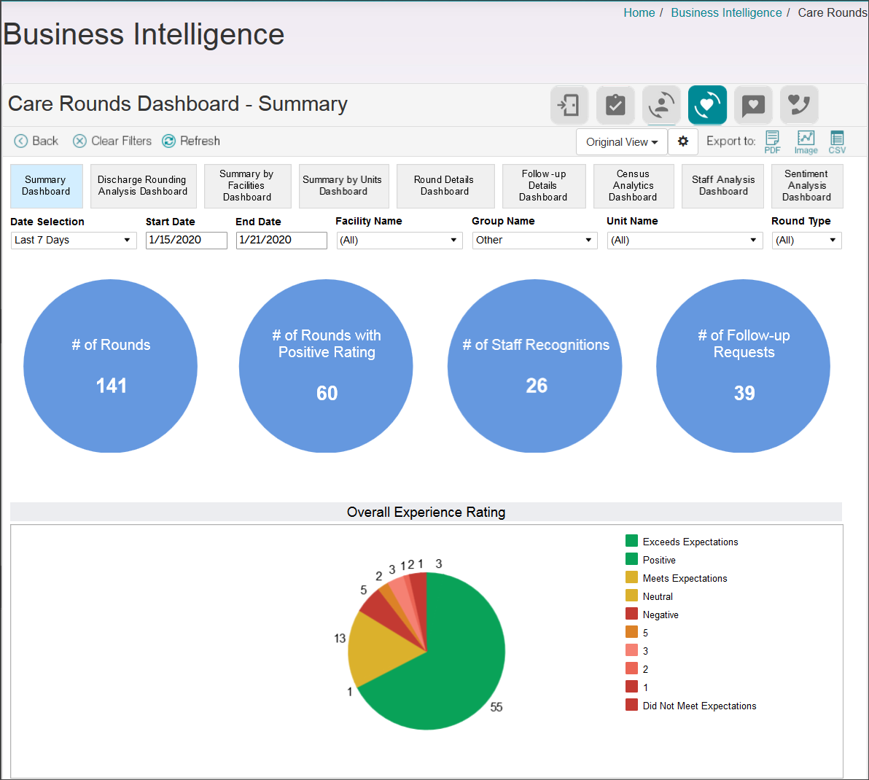Clear all active filters

[x=112, y=141]
